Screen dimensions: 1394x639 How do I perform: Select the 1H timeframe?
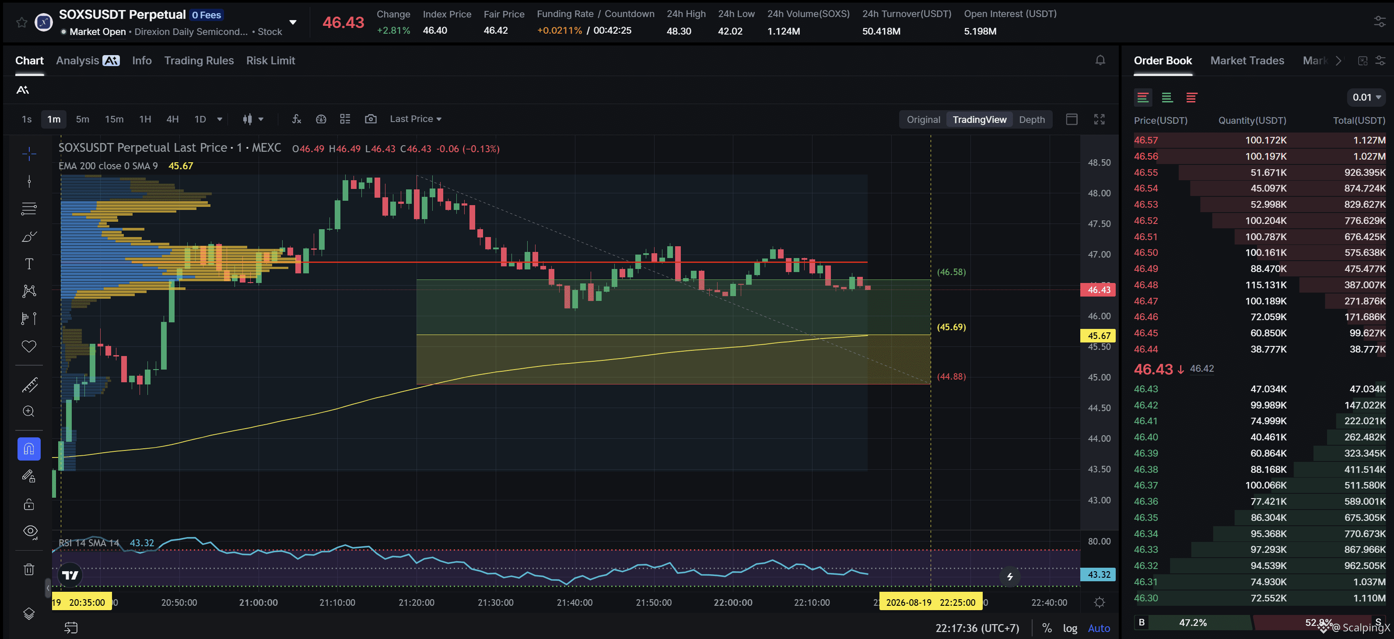(145, 119)
